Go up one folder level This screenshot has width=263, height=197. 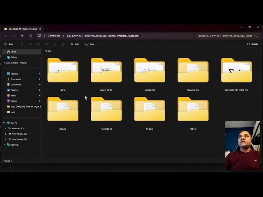pos(22,36)
